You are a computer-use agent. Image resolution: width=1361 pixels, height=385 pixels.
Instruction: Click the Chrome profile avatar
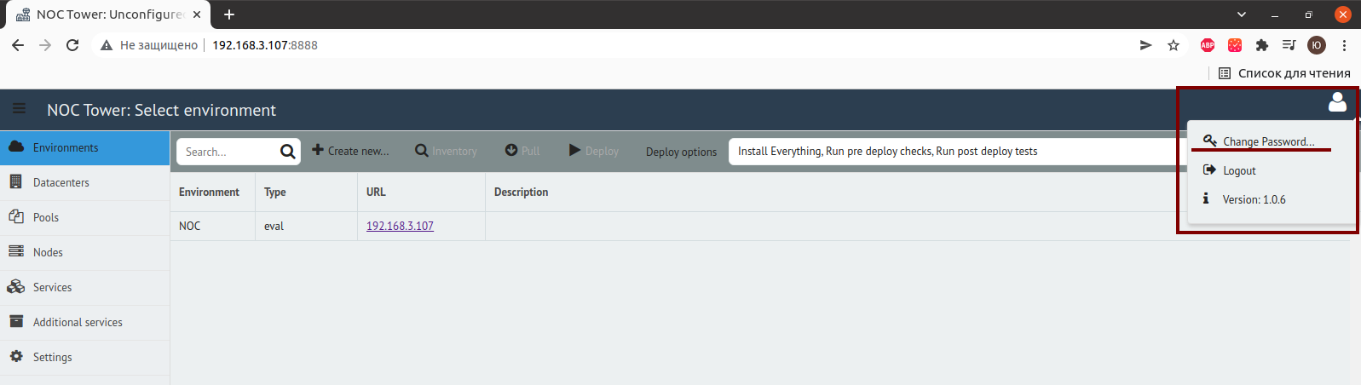[x=1317, y=45]
